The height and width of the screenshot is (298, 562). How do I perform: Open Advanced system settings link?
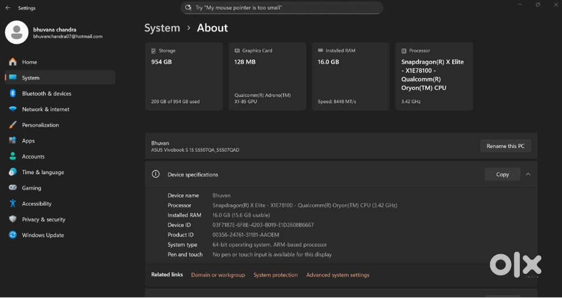pos(338,276)
